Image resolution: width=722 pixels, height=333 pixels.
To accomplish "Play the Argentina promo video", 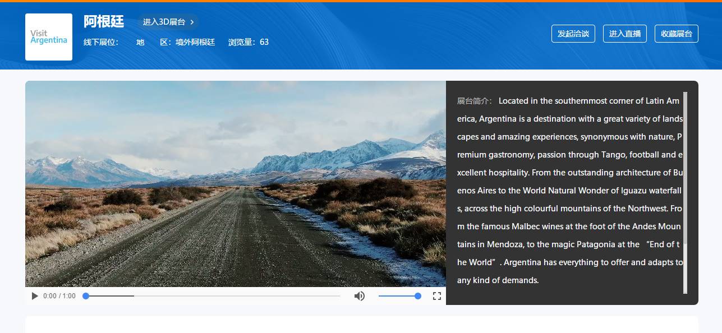I will click(35, 296).
